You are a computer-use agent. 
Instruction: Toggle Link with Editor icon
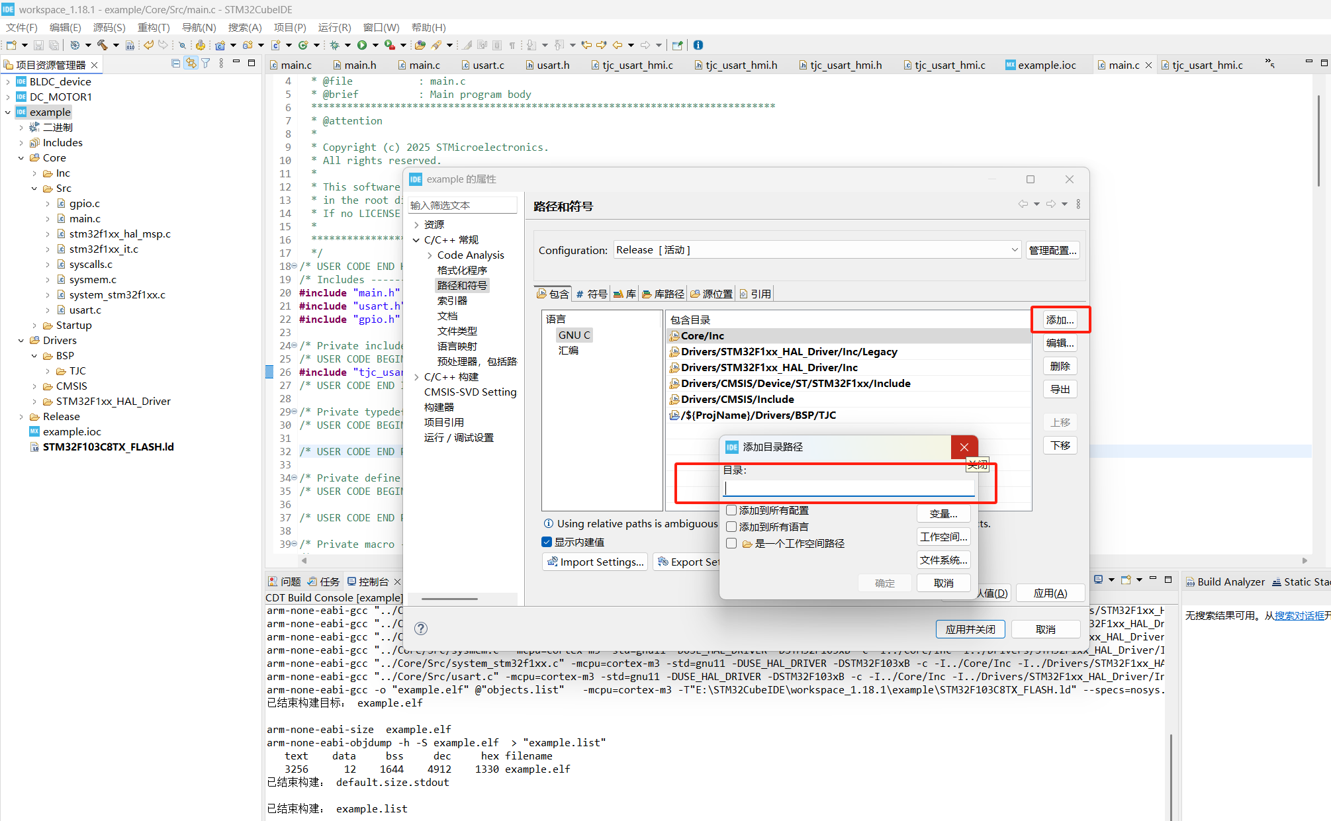click(191, 64)
